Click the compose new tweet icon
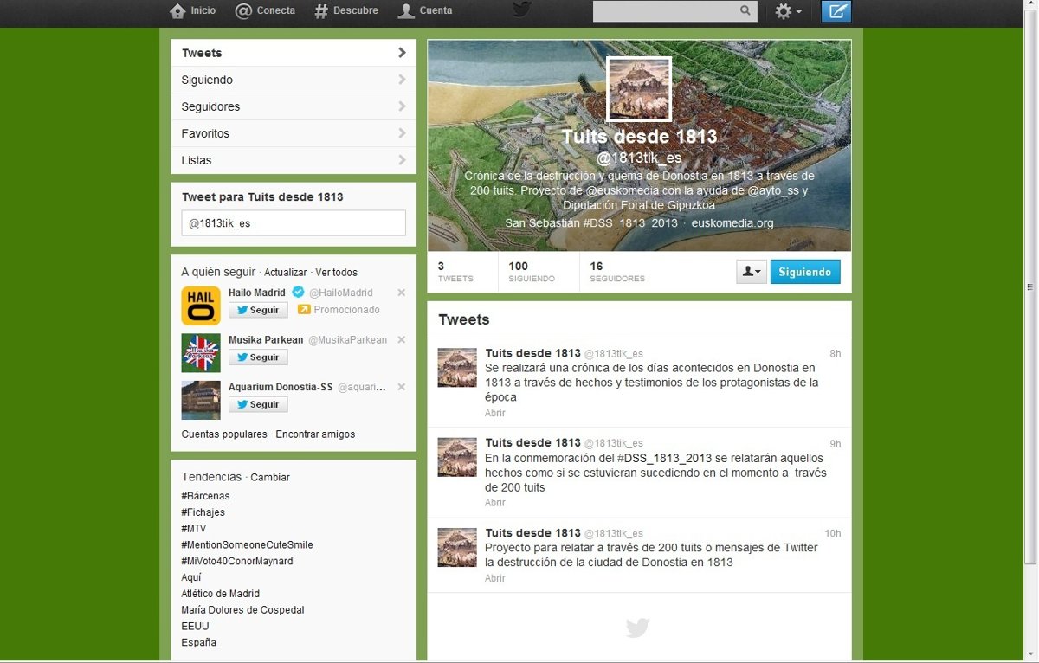1039x663 pixels. pyautogui.click(x=836, y=11)
